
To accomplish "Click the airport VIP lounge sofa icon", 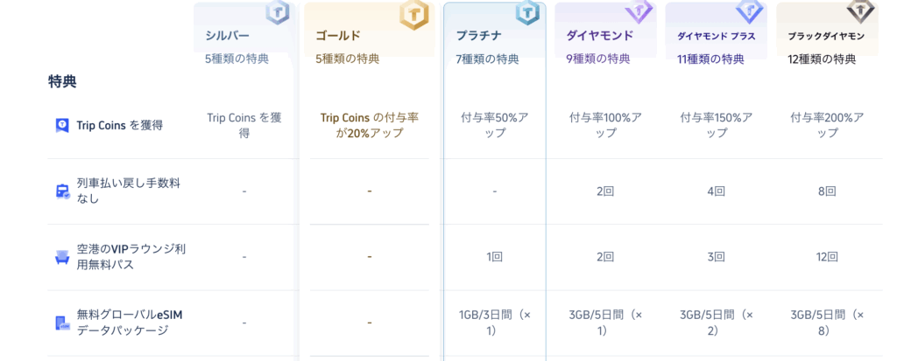I will pos(62,257).
